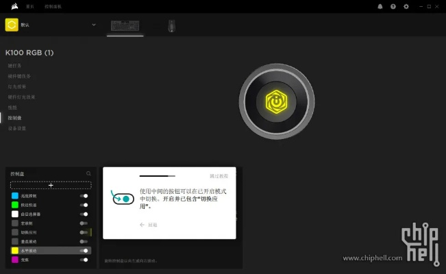
Task: Click the search icon in 控制盘 panel
Action: click(88, 174)
